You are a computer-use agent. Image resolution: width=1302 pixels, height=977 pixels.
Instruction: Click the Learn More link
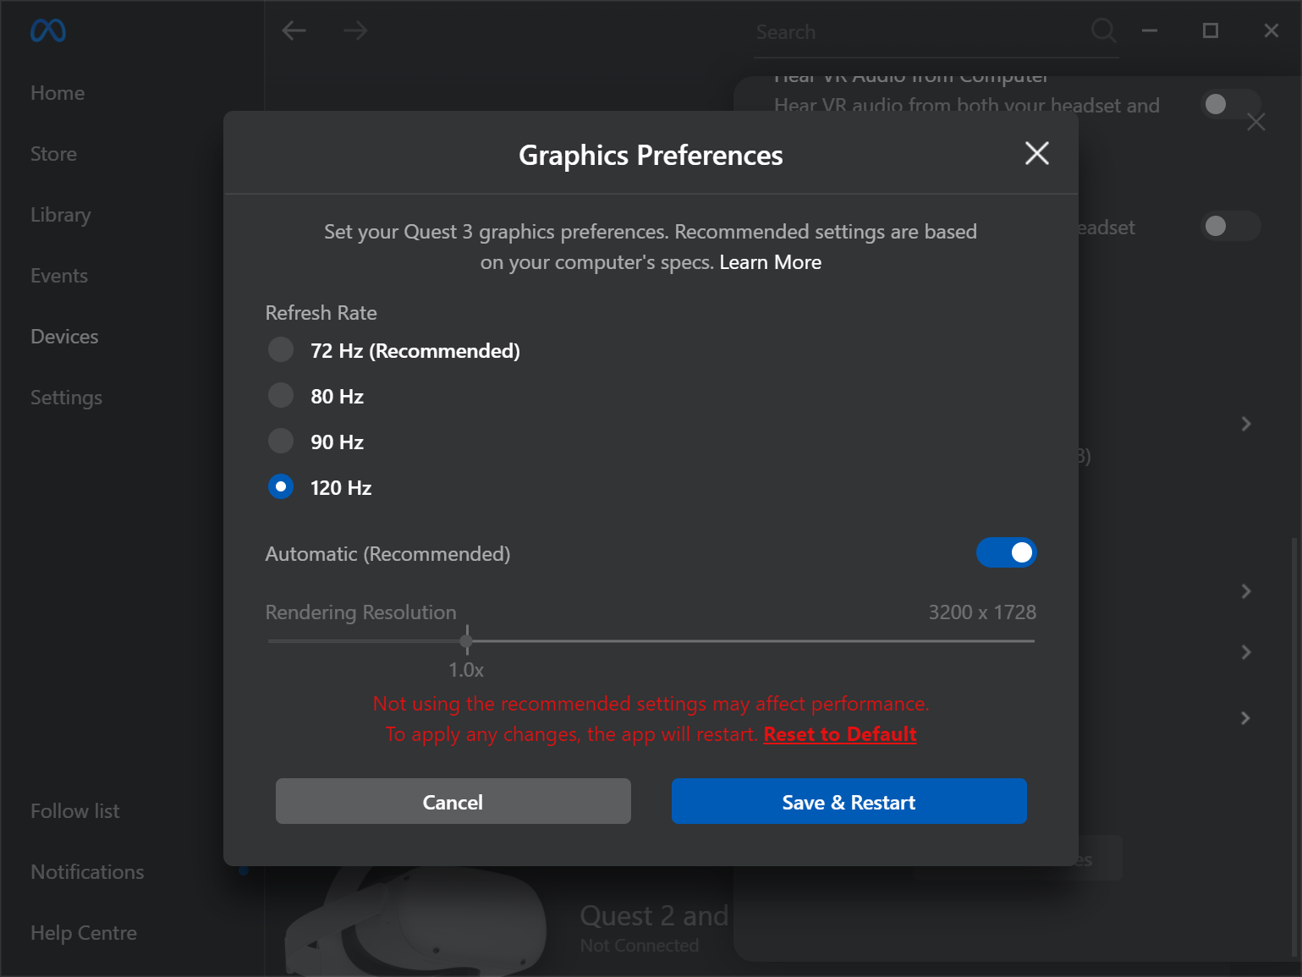770,262
